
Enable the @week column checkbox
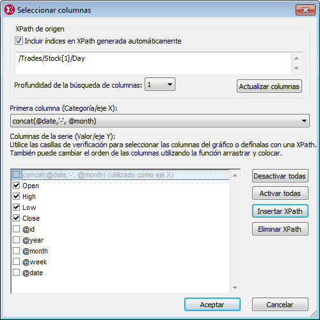[17, 261]
